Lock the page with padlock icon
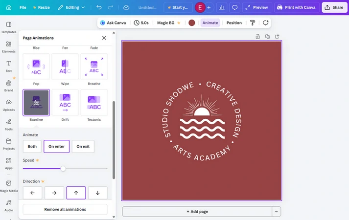This screenshot has width=349, height=220. pyautogui.click(x=257, y=37)
